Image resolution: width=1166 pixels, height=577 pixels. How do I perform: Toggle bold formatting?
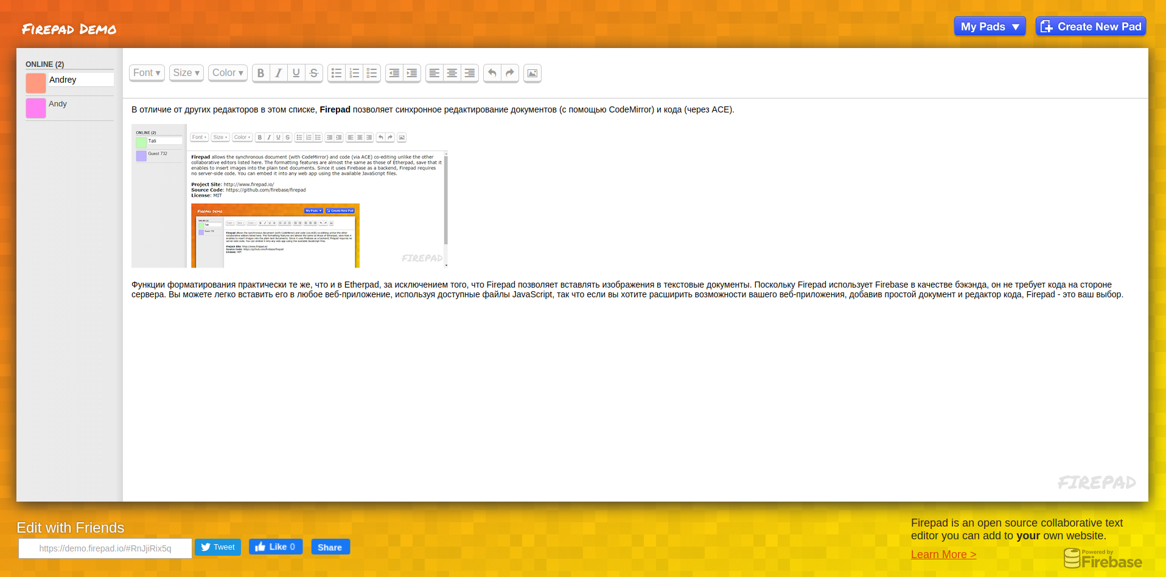(x=261, y=73)
